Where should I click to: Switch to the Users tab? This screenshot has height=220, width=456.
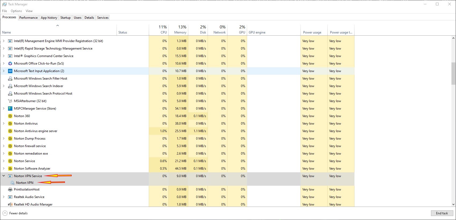click(78, 18)
